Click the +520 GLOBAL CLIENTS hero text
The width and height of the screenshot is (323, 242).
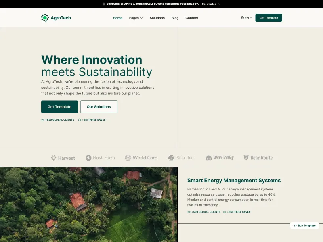pos(60,120)
